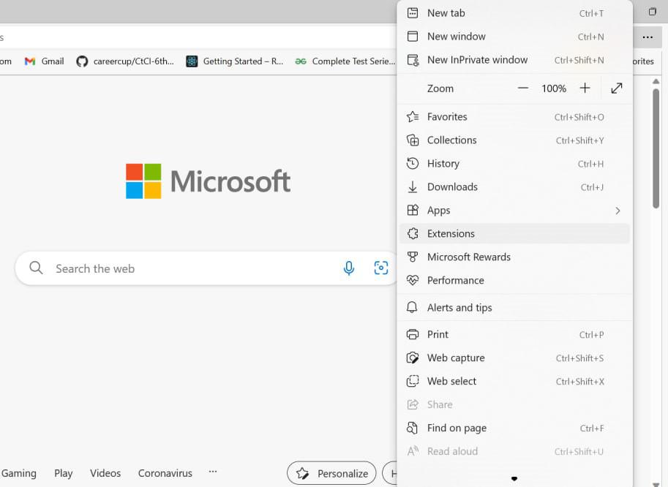
Task: Click the Downloads arrow icon
Action: (413, 187)
